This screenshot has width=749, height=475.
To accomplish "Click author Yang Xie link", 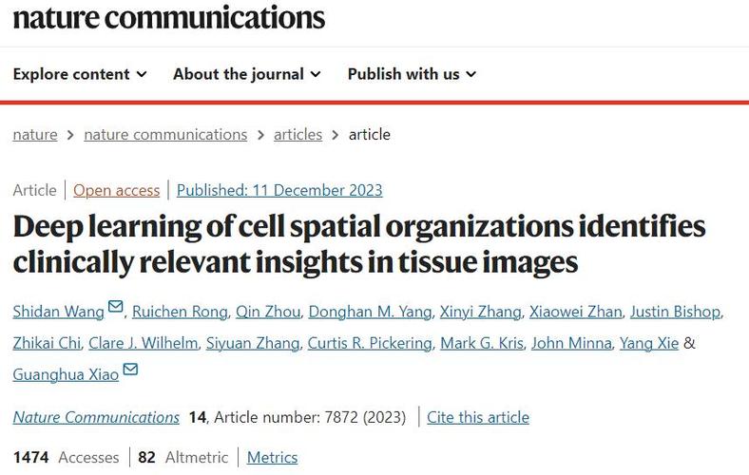I will click(648, 343).
